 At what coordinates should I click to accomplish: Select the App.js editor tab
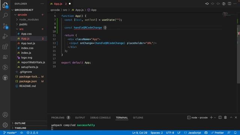click(60, 4)
